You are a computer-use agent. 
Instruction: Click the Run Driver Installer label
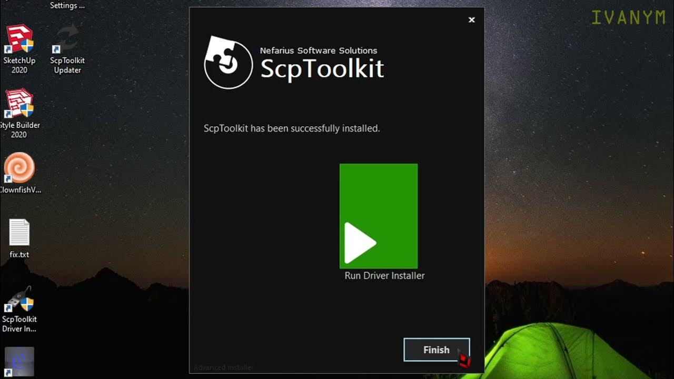pyautogui.click(x=384, y=275)
